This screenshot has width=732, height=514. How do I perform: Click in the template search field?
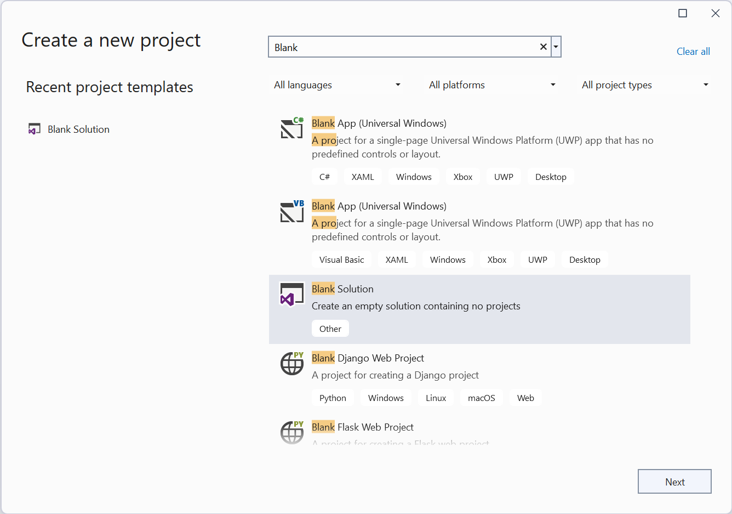point(403,47)
